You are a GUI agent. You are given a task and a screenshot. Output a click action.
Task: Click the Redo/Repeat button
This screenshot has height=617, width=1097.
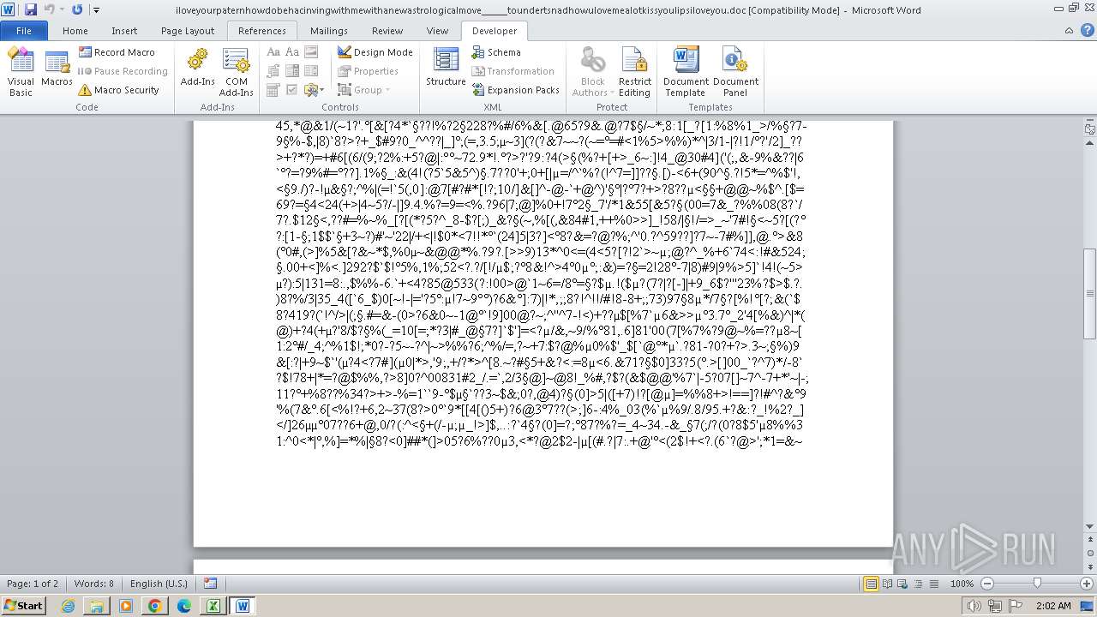(77, 10)
